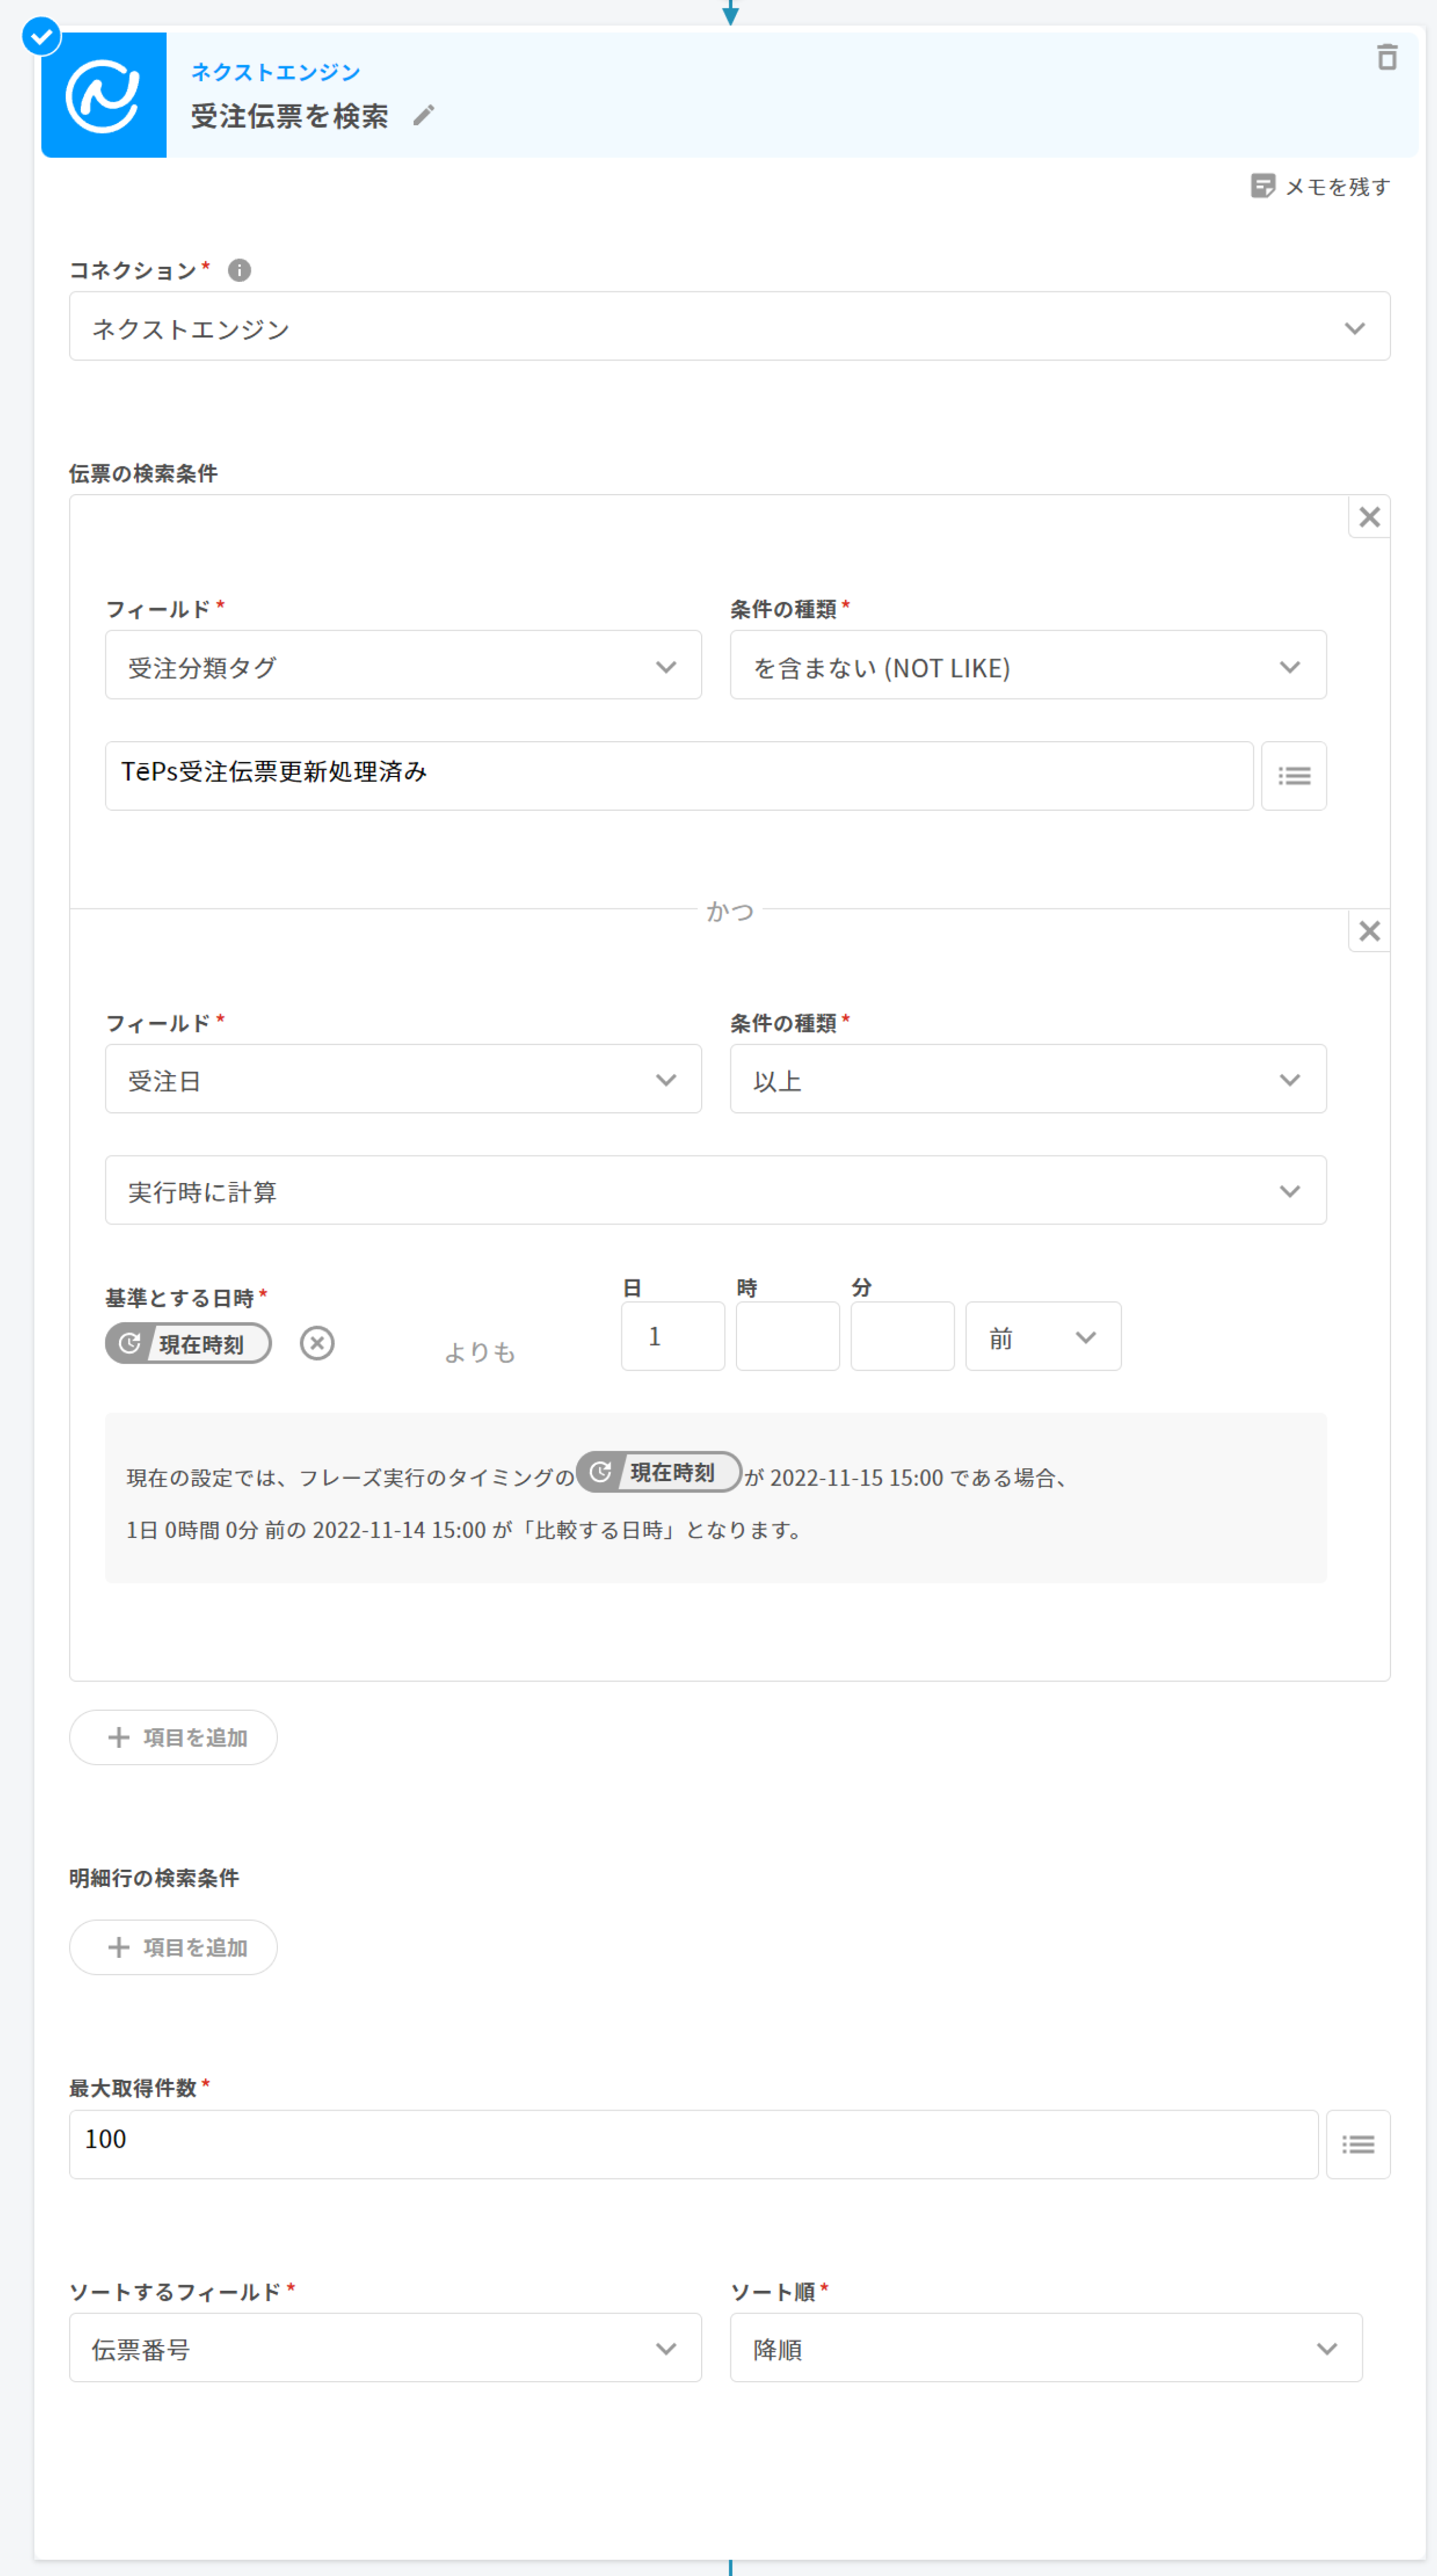
Task: Select the 降順 sort order dropdown
Action: click(x=1045, y=2348)
